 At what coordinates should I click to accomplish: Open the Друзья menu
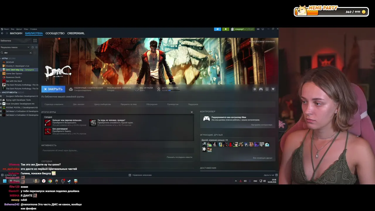click(x=19, y=29)
